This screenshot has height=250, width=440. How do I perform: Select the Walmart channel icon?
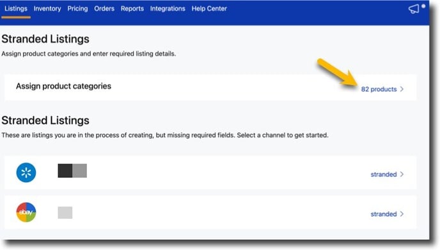tap(26, 172)
